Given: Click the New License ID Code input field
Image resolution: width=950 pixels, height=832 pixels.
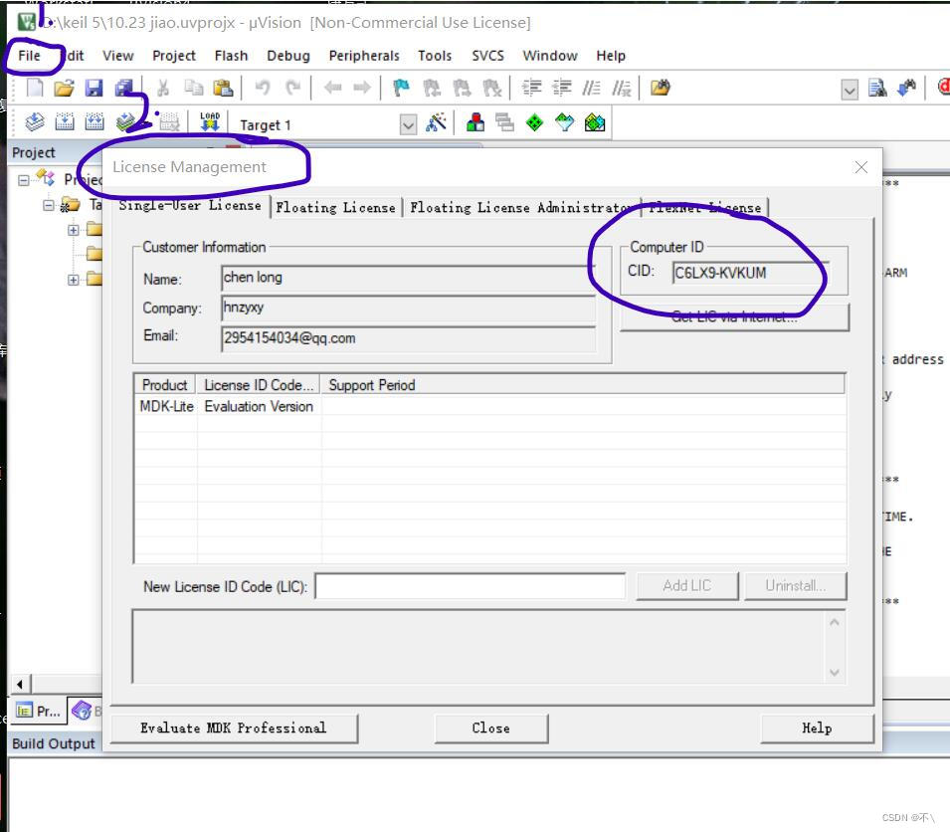Looking at the screenshot, I should tap(471, 586).
